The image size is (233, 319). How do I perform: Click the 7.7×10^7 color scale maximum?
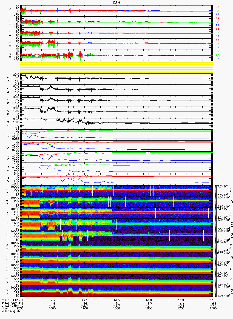pos(222,186)
